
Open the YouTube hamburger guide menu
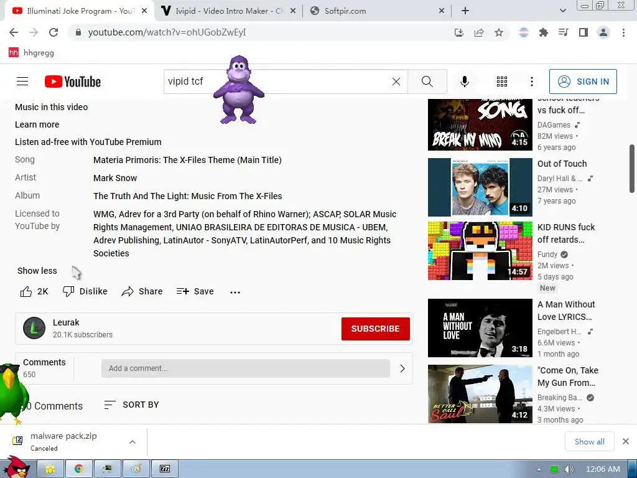tap(22, 82)
